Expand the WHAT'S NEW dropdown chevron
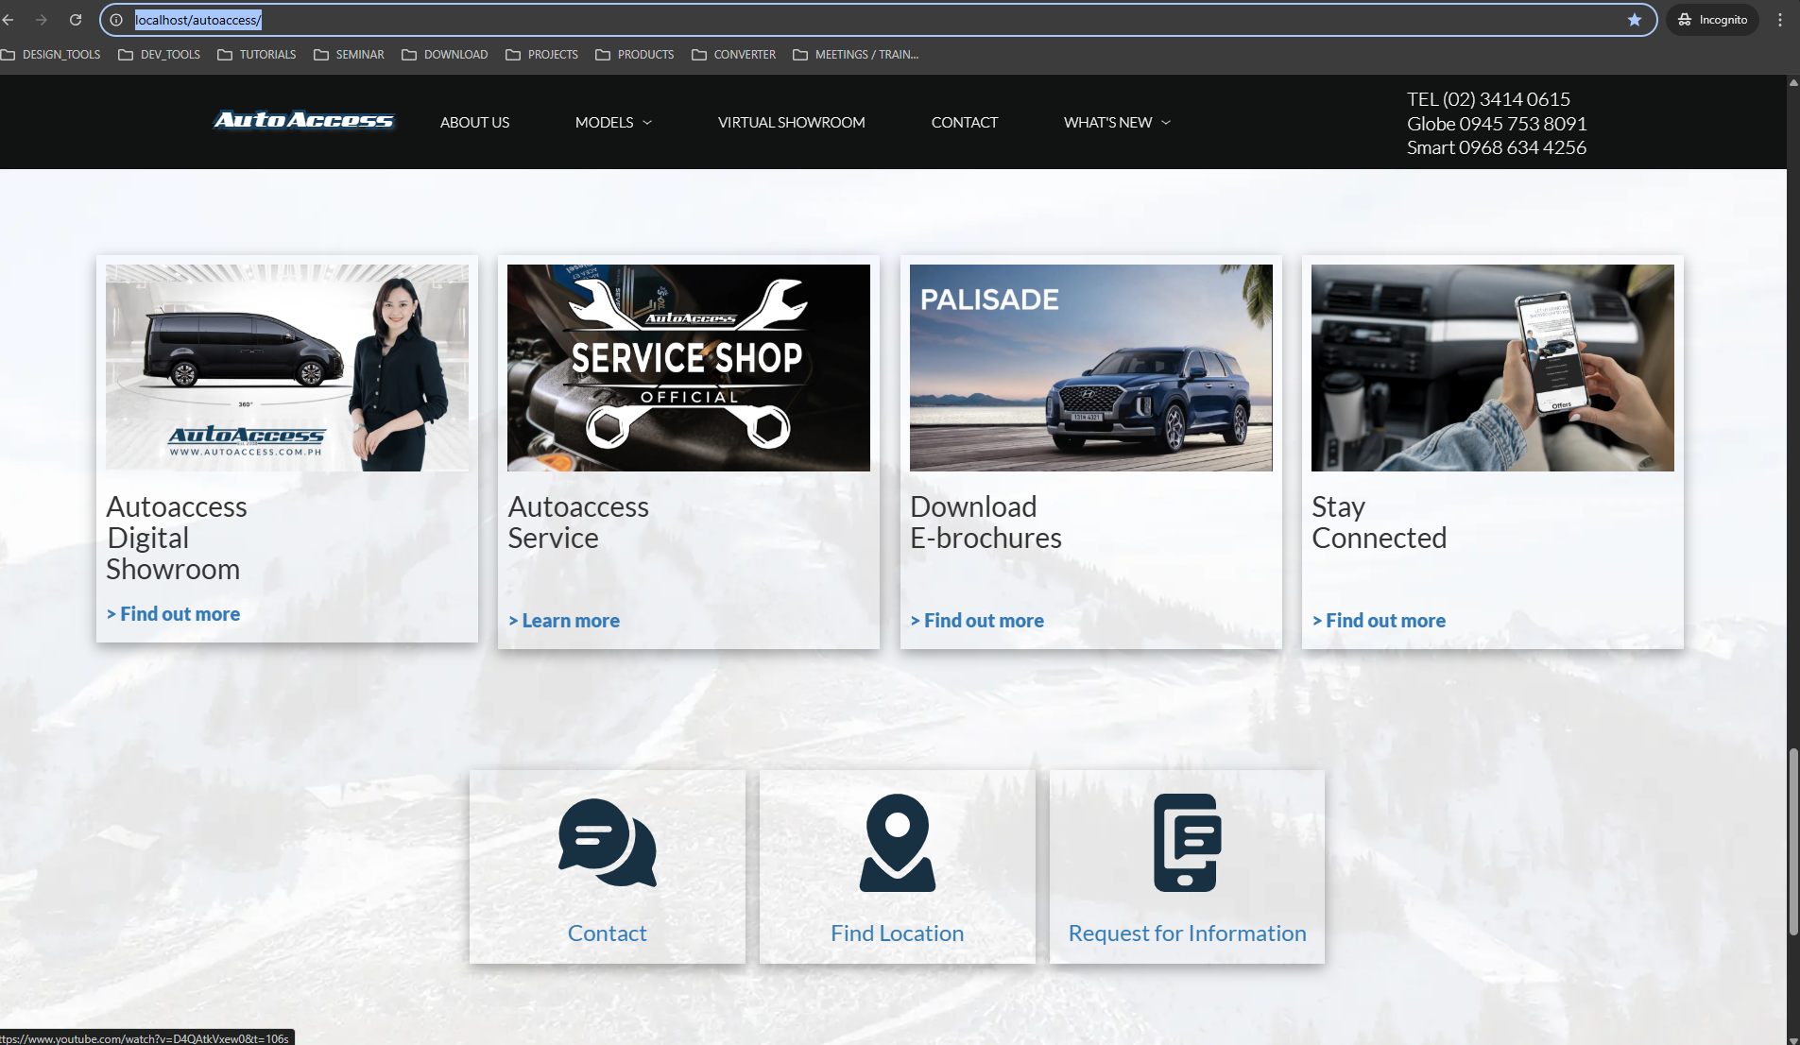1800x1045 pixels. point(1166,123)
